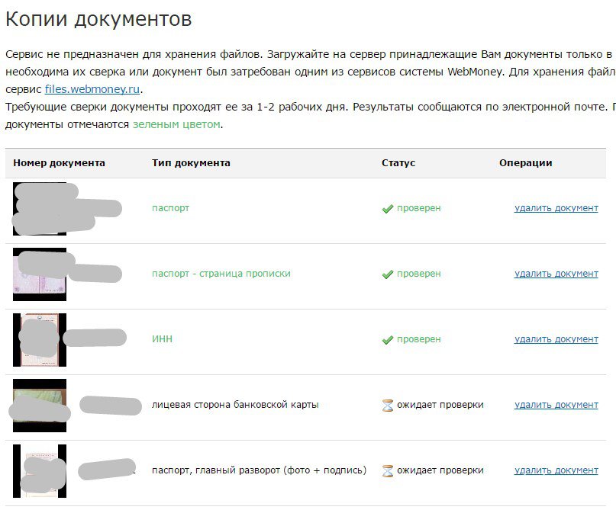Click the Номер документа column header
The image size is (616, 510).
click(59, 163)
